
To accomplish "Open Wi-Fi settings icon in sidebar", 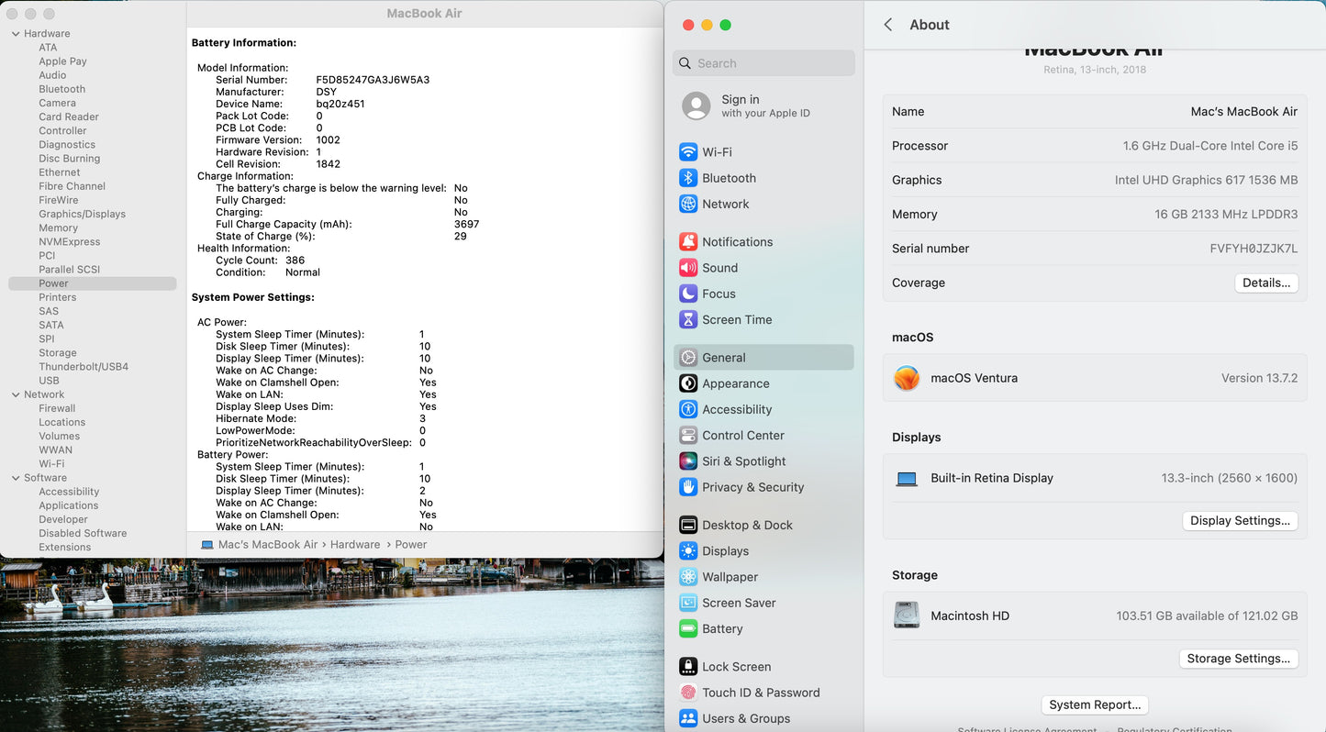I will (x=688, y=152).
